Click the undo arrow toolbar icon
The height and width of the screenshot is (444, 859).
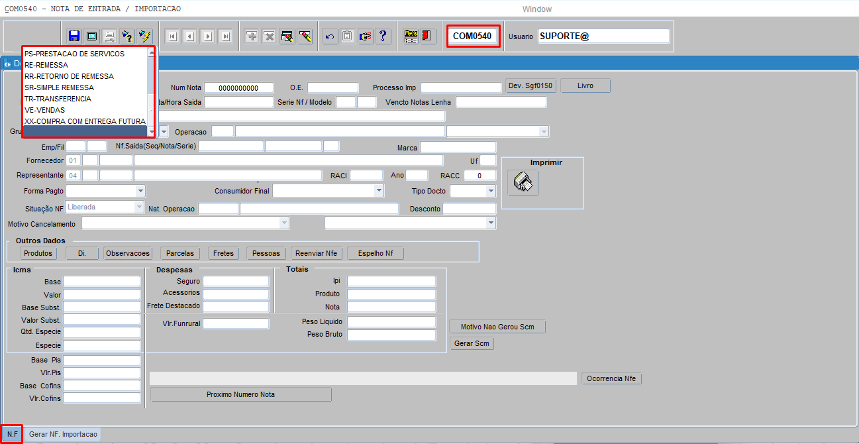pos(330,36)
